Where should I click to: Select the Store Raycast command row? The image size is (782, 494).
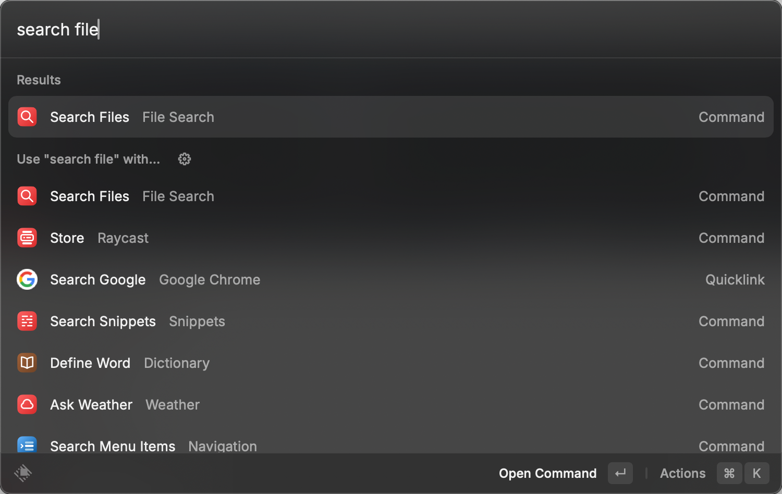tap(391, 238)
